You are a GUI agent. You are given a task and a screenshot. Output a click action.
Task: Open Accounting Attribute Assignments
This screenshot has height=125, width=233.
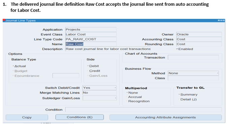[x=166, y=117]
